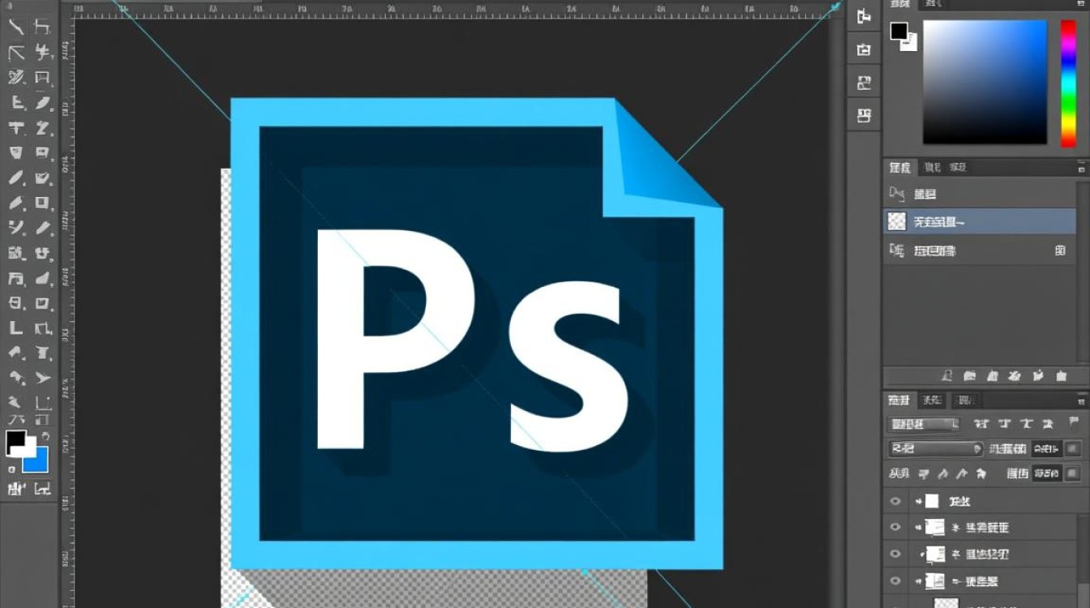Select the diagonal-line tool topping the tools panel
The height and width of the screenshot is (608, 1090).
tap(16, 27)
